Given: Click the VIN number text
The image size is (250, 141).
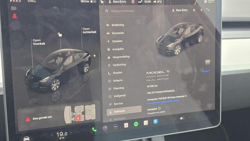Looking at the screenshot, I should click(161, 92).
